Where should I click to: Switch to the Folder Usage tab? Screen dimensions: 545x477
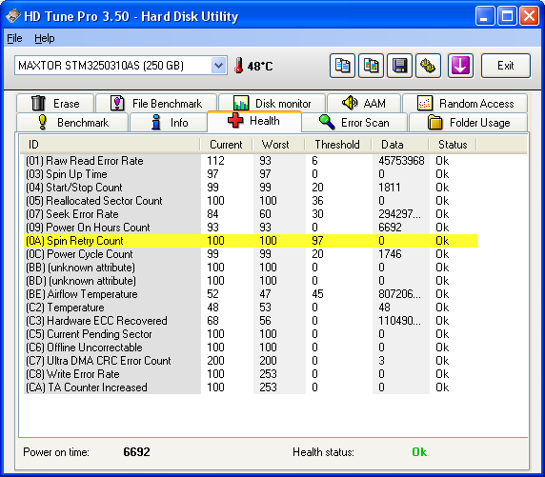469,122
